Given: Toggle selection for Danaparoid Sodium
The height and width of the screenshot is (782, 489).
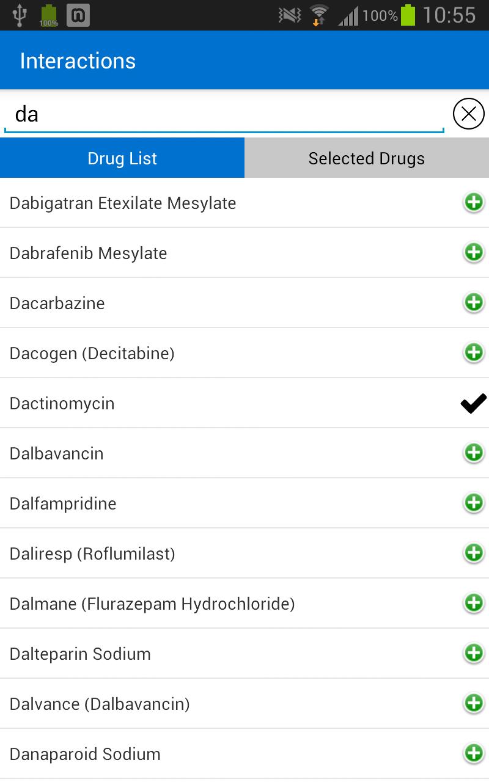Looking at the screenshot, I should [474, 753].
